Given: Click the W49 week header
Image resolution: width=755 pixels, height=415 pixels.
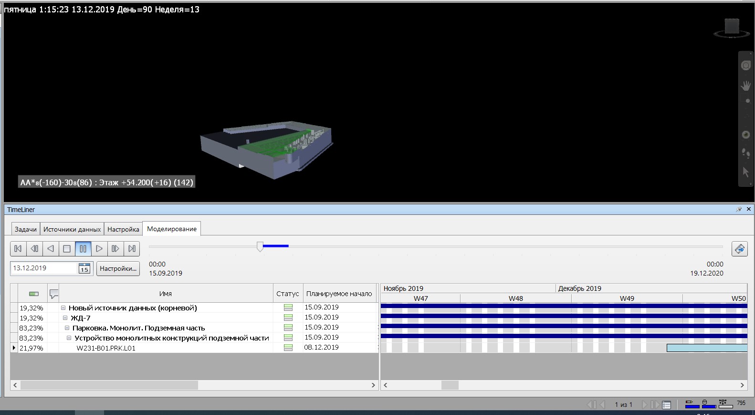Looking at the screenshot, I should [627, 298].
